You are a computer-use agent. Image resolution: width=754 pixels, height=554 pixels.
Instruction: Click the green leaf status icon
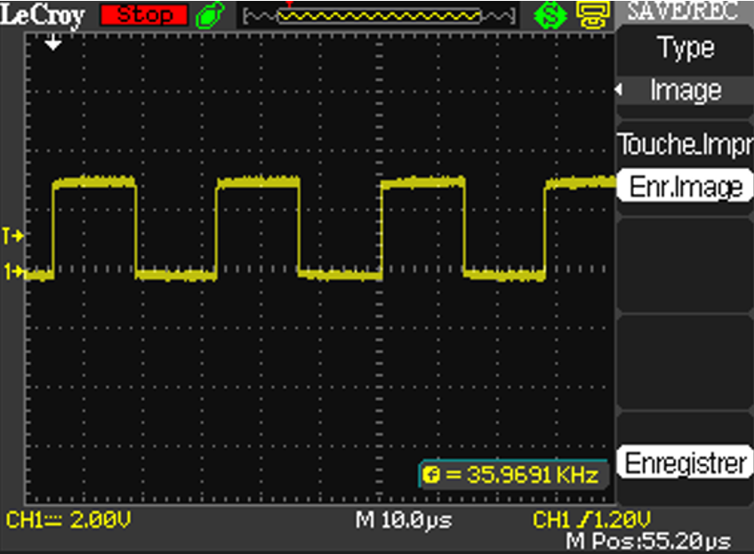[208, 14]
